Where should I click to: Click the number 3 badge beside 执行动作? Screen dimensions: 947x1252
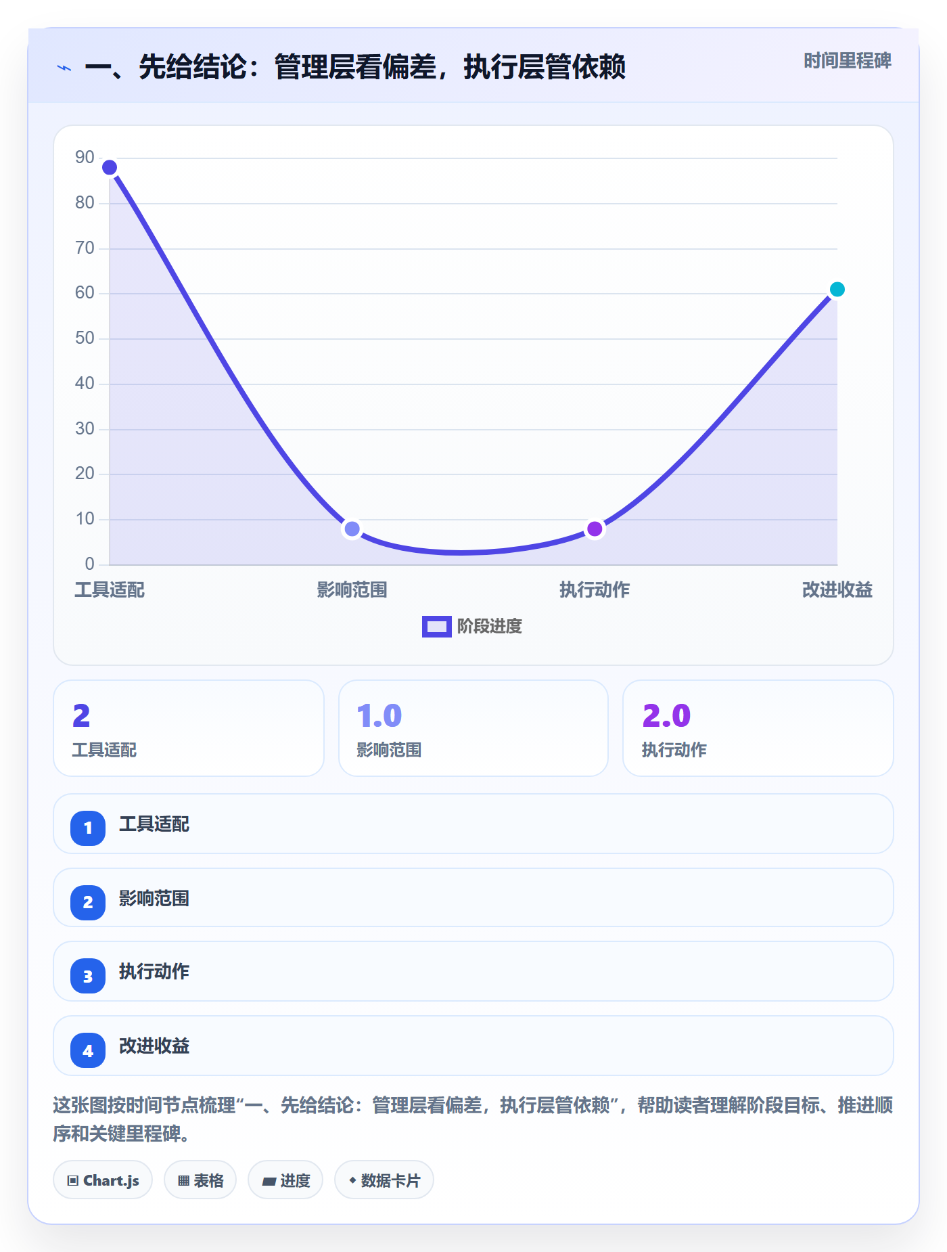88,976
